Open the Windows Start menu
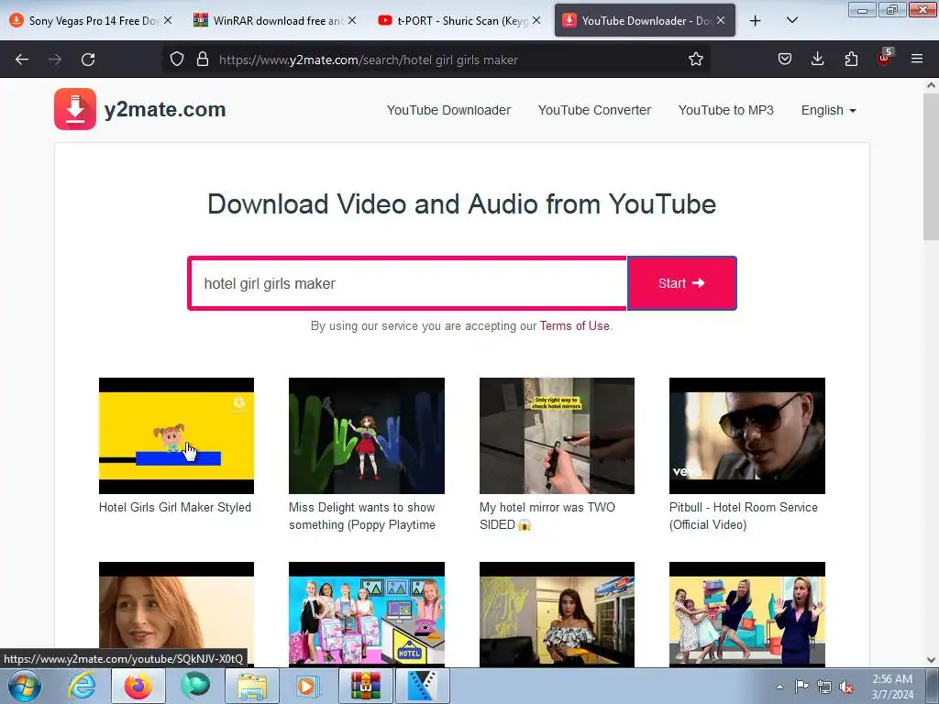Screen dimensions: 939x704 pyautogui.click(x=23, y=686)
